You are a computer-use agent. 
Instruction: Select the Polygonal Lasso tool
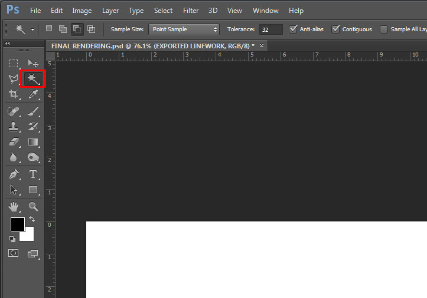click(x=14, y=79)
